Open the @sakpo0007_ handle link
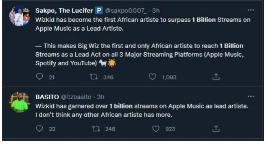Screen dimensions: 267x144 (x=126, y=11)
